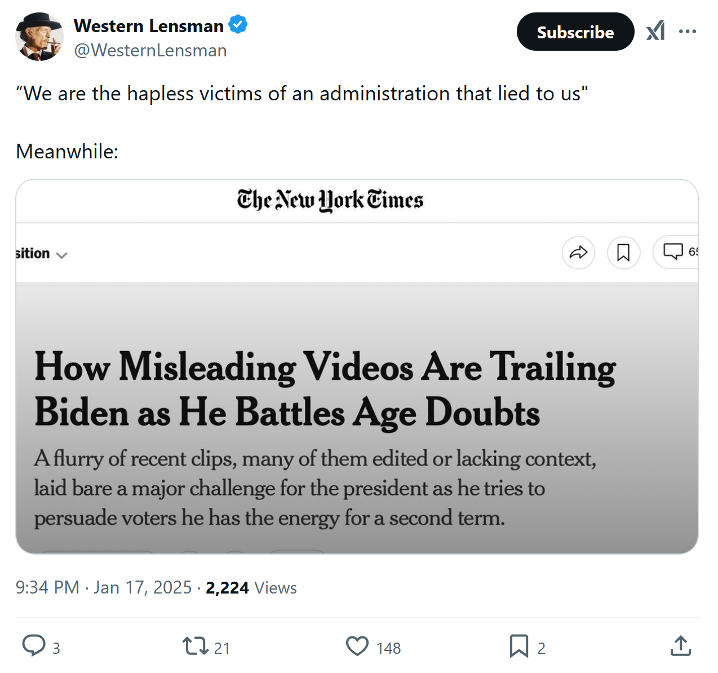This screenshot has height=673, width=718.
Task: Share the post via upload icon
Action: tap(681, 646)
